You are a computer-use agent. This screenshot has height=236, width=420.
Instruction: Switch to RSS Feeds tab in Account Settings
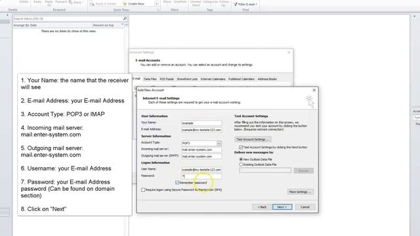click(x=167, y=79)
